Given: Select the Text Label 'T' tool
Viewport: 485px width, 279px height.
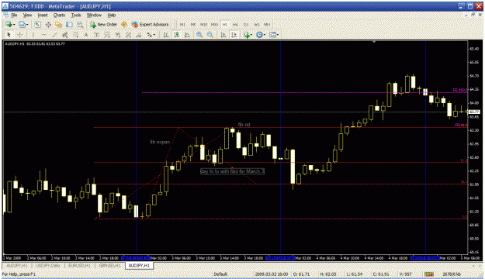Looking at the screenshot, I should coord(96,35).
